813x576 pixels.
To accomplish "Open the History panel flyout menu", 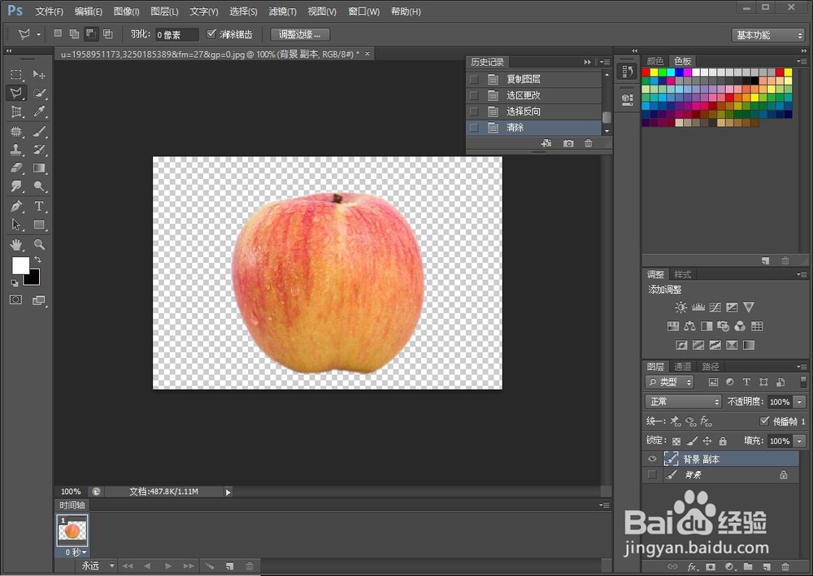I will click(605, 62).
